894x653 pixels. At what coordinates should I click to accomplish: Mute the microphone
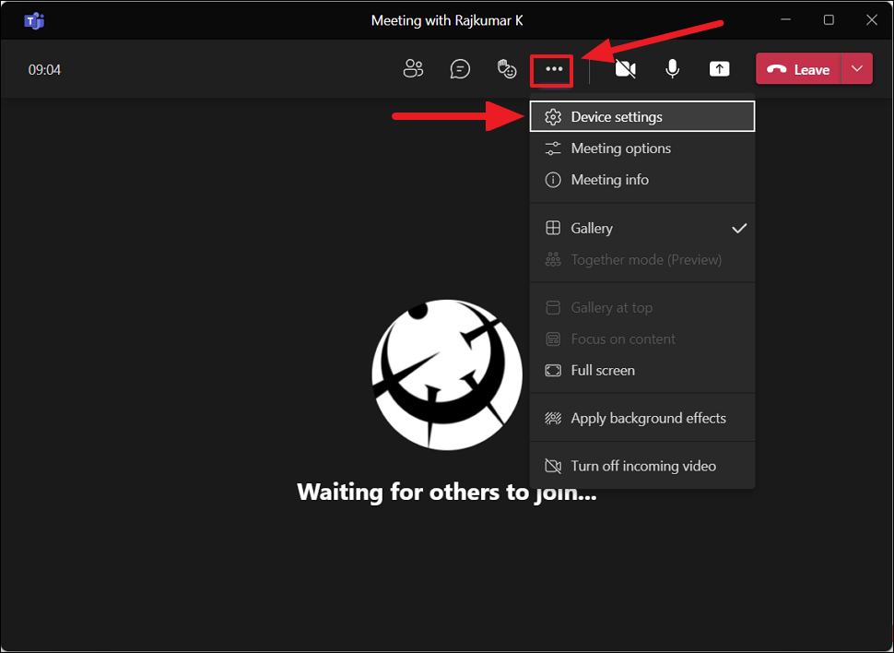[x=672, y=69]
